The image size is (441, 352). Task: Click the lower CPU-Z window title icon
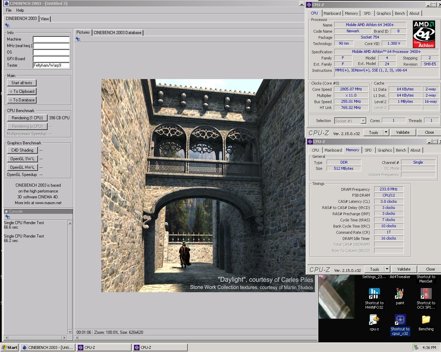[x=310, y=142]
